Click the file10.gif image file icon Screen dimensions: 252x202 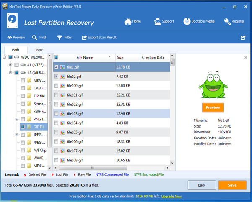click(x=62, y=77)
